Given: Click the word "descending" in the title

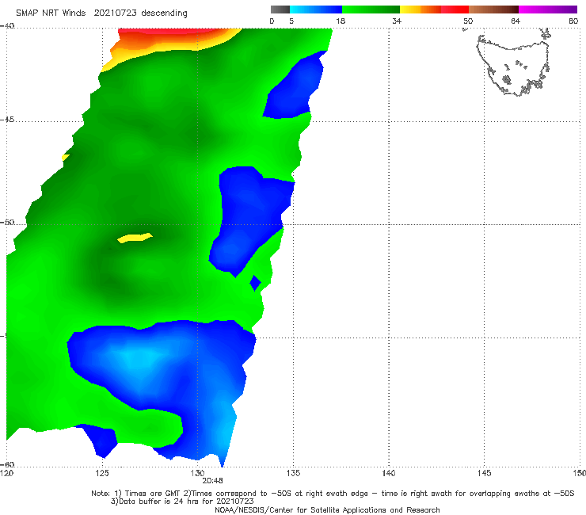Looking at the screenshot, I should 165,13.
